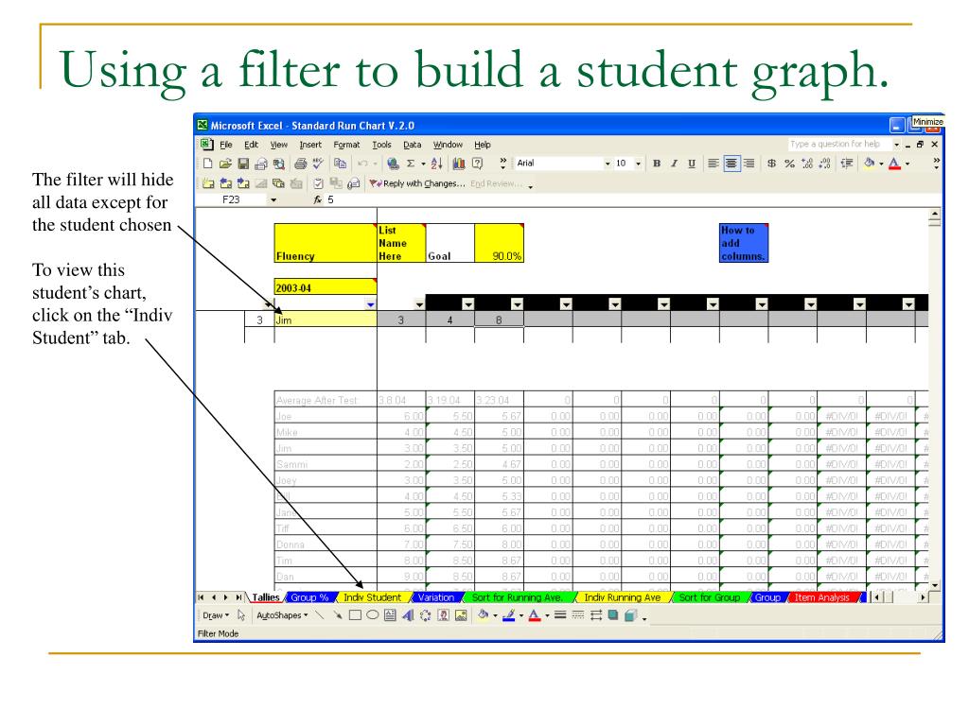Apply currency style with dollar icon
Viewport: 969px width, 726px height.
(771, 164)
